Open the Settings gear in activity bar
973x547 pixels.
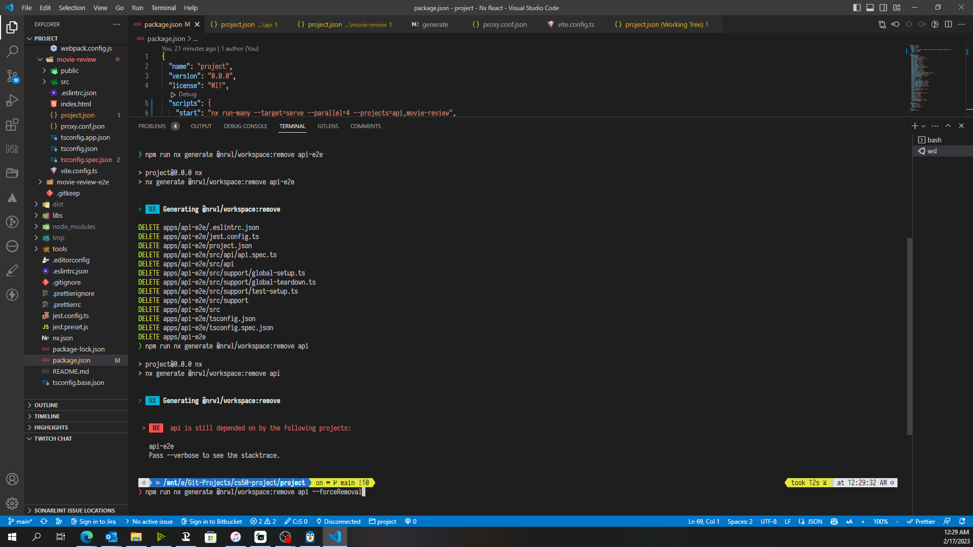point(12,503)
